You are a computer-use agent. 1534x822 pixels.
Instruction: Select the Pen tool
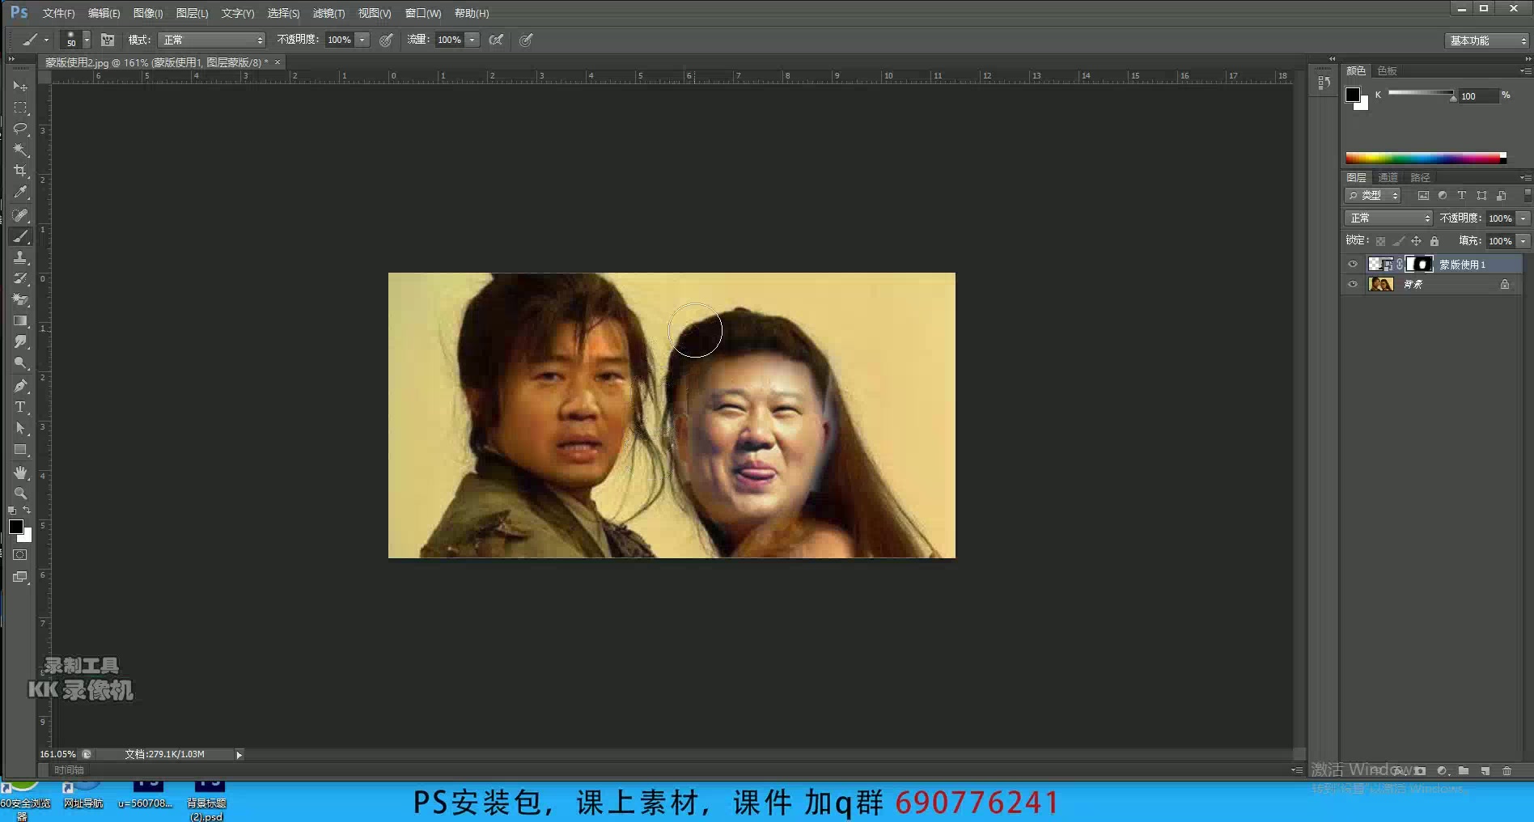coord(20,386)
